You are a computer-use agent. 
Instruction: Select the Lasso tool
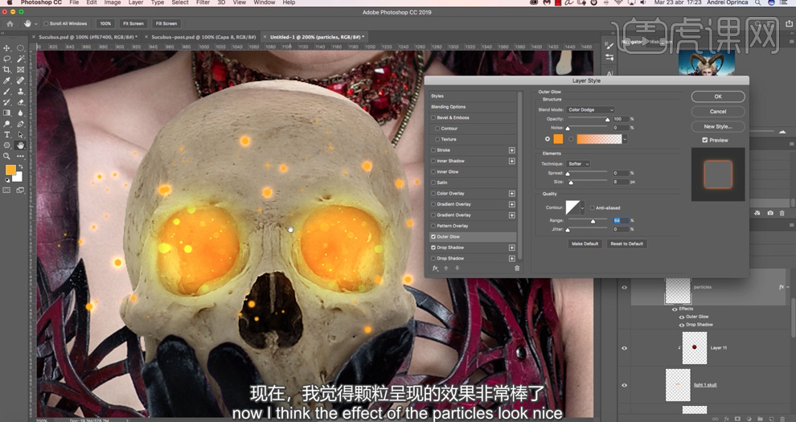click(x=7, y=59)
